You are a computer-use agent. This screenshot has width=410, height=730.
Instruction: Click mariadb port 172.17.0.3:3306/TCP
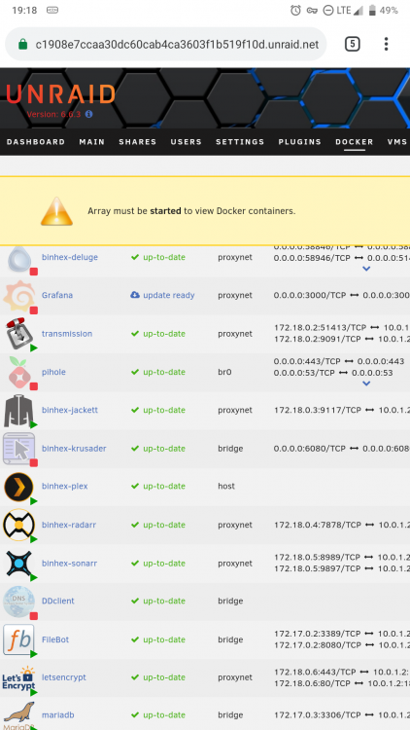(318, 715)
